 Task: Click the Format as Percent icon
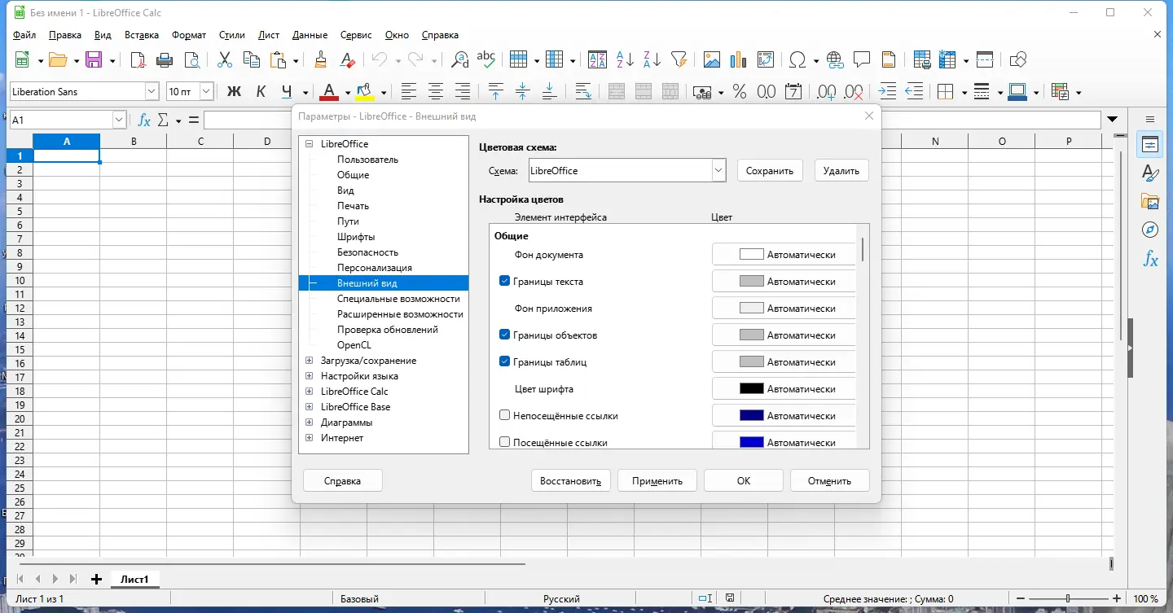[x=740, y=92]
